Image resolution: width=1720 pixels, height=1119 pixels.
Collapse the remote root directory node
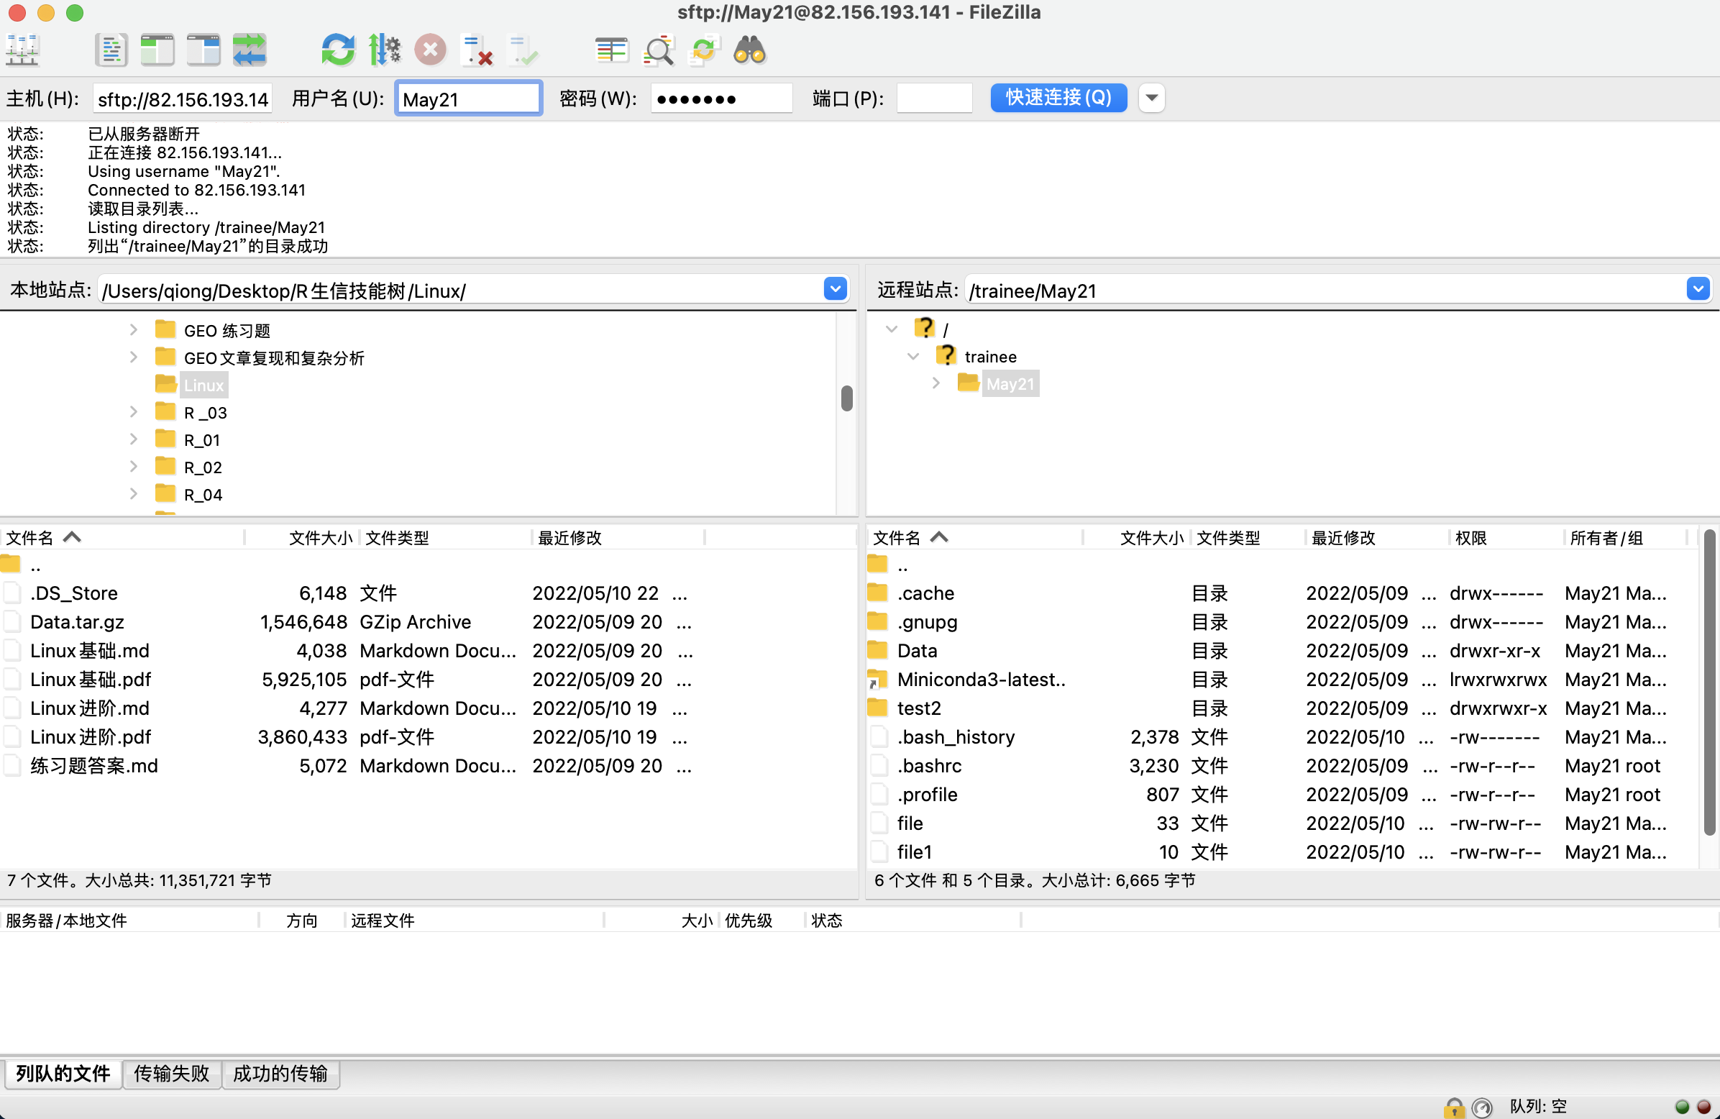pyautogui.click(x=892, y=329)
